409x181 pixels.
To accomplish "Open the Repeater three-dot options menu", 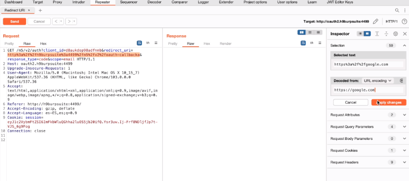I will (404, 11).
